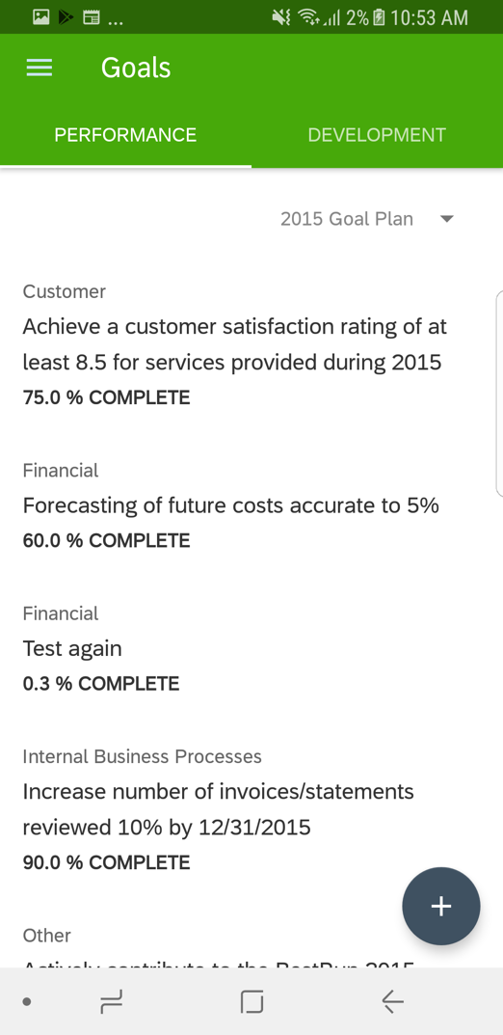Open the Forecasting of future costs goal
Viewport: 503px width, 1035px height.
pos(230,505)
